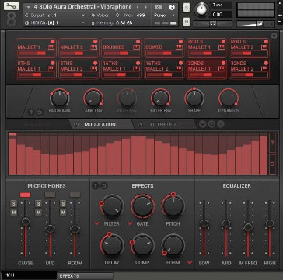Viewport: 283px width, 280px height.
Task: Click reset icon in EFFECTS header
Action: tap(103, 185)
